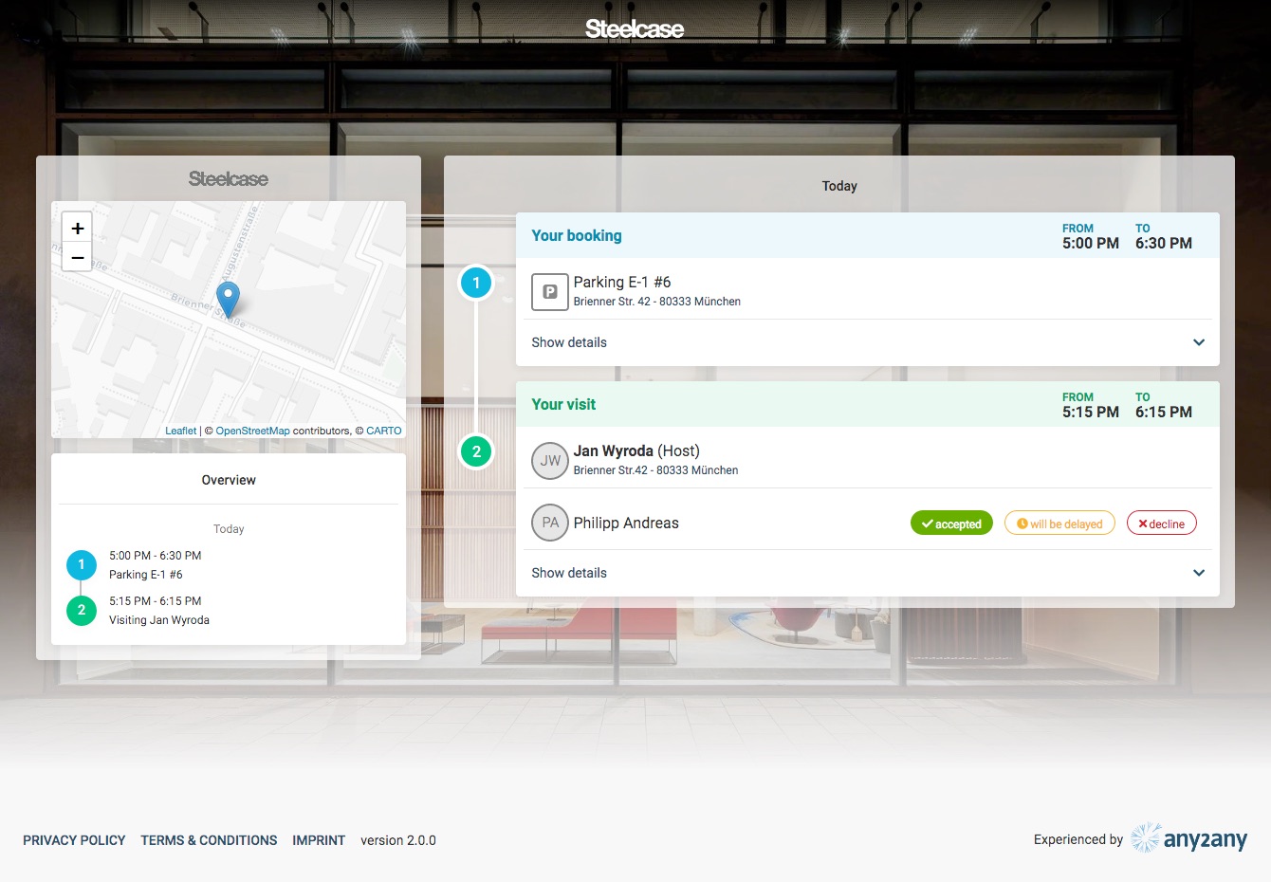Show details for parking booking
Image resolution: width=1271 pixels, height=882 pixels.
click(x=569, y=342)
